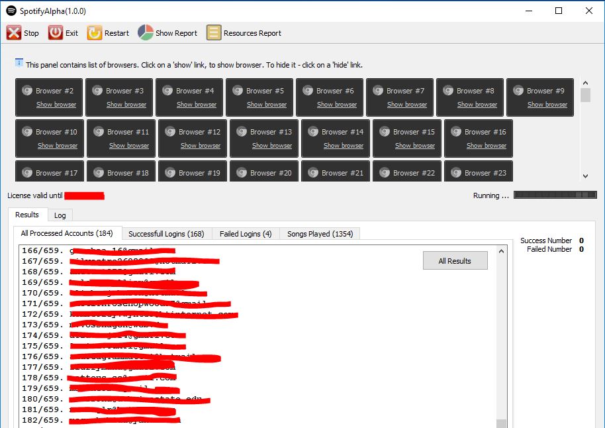
Task: Click the Running progress bar
Action: (x=555, y=195)
